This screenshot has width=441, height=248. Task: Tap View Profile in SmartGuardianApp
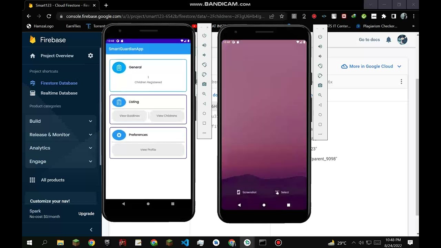[x=148, y=149]
